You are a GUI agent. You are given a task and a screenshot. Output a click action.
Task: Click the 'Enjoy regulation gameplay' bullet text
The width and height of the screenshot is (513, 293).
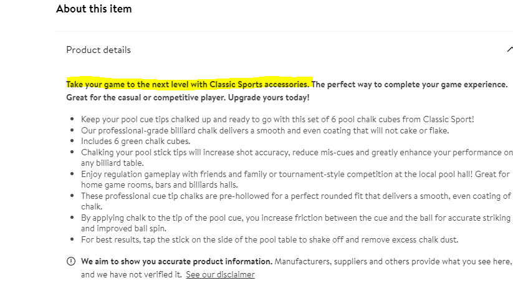(x=295, y=180)
